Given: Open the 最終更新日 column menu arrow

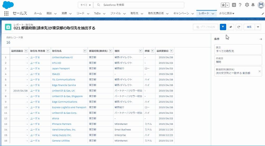Looking at the screenshot, I should (x=172, y=51).
